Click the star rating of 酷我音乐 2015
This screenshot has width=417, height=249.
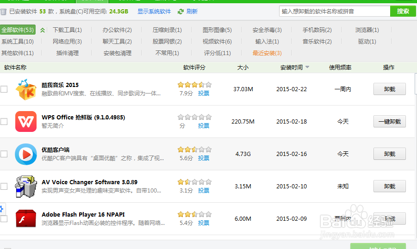195,85
